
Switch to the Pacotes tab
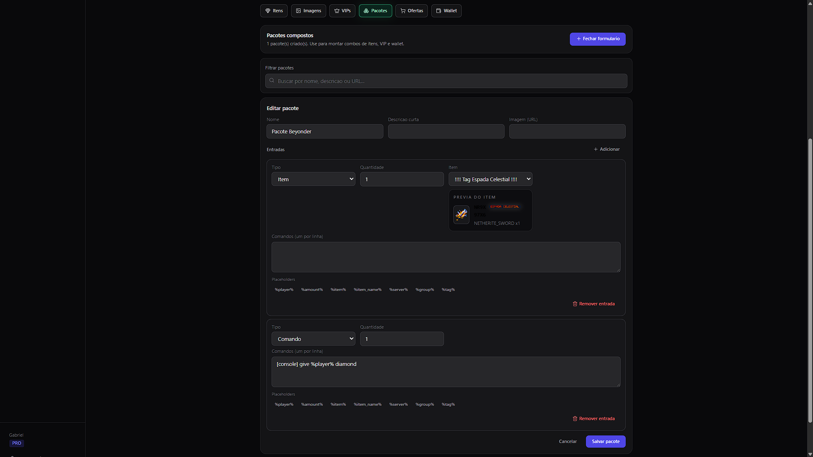click(375, 11)
